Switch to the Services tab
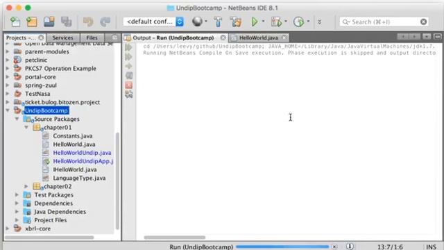The image size is (444, 250). 62,37
